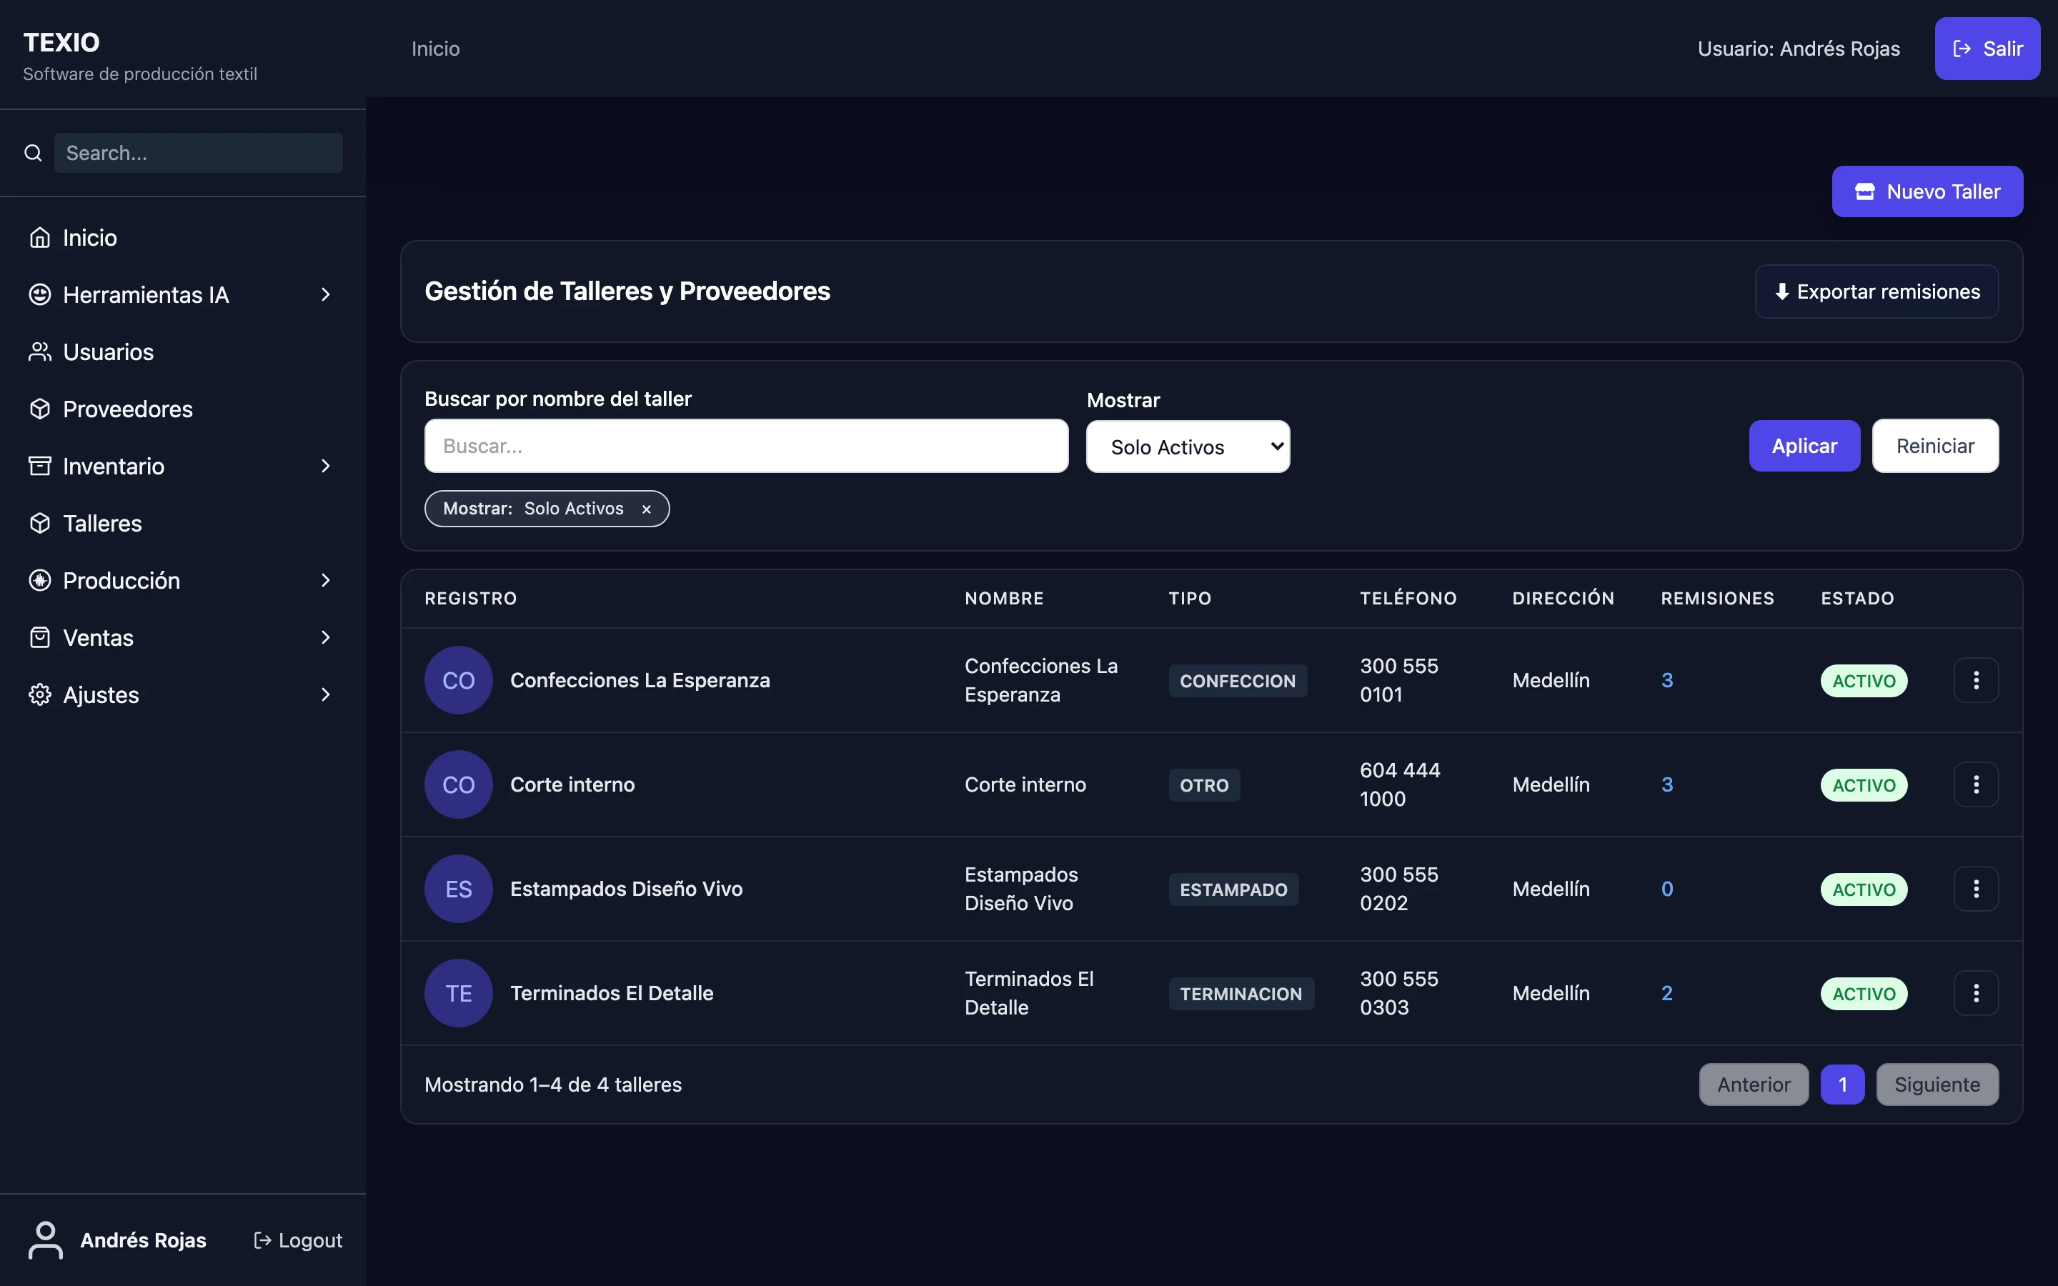
Task: Expand the Ajustes submenu chevron
Action: click(x=326, y=694)
